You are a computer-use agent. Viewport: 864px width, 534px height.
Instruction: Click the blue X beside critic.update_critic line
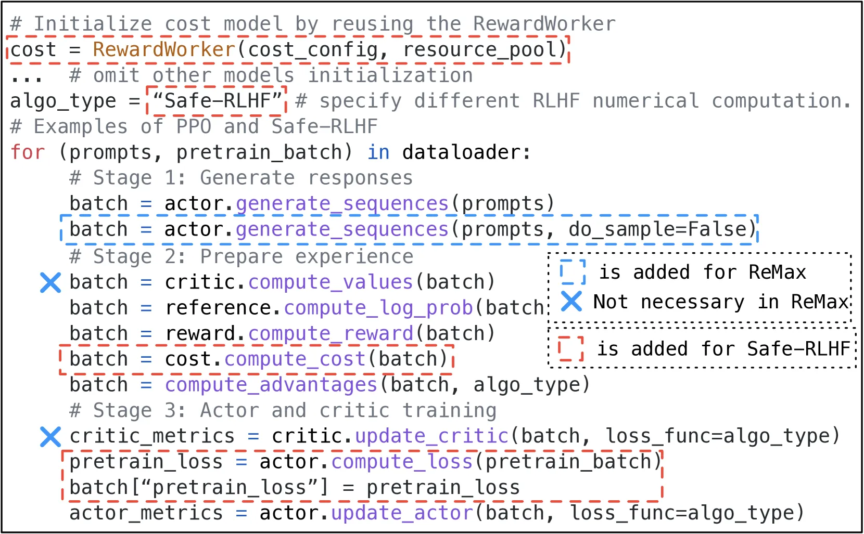(x=50, y=437)
